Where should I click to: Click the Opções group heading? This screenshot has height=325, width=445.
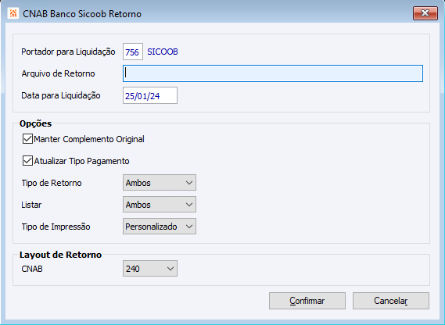click(x=36, y=123)
